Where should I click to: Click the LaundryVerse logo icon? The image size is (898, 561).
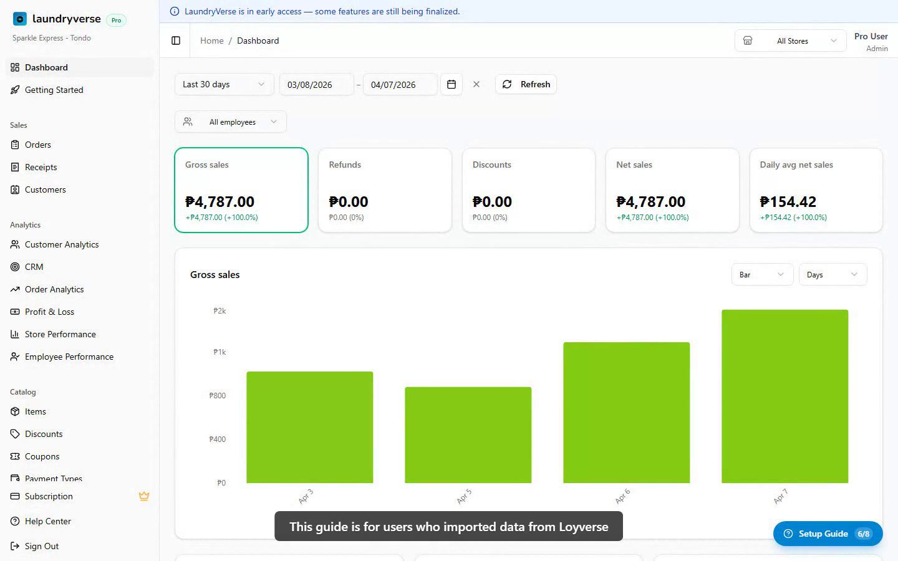(x=20, y=19)
